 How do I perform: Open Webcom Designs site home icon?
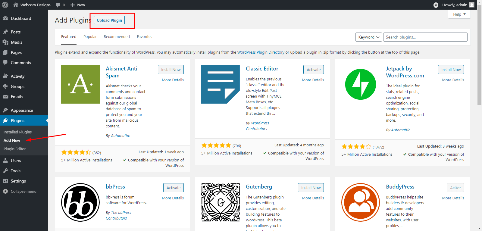pyautogui.click(x=16, y=5)
